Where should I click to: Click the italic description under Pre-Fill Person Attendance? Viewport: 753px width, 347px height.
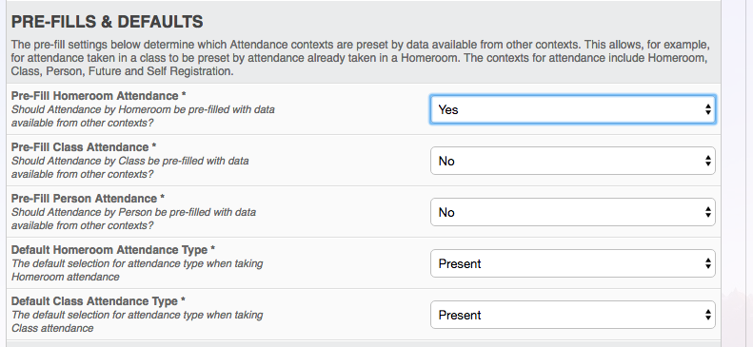pos(133,219)
